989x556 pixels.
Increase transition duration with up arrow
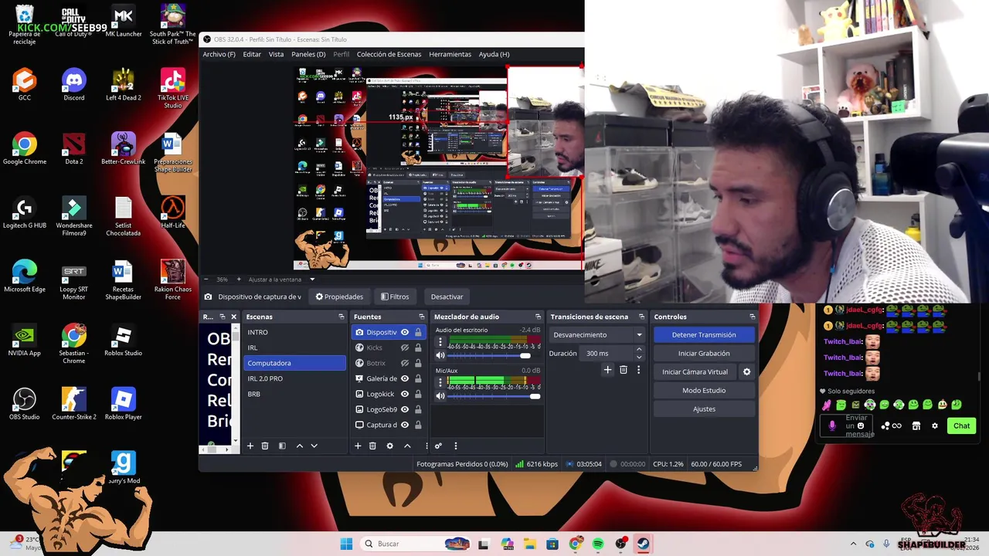pyautogui.click(x=638, y=350)
